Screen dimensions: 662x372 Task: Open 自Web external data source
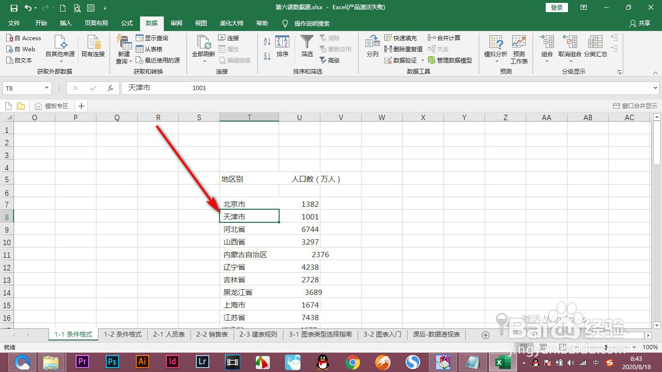24,49
